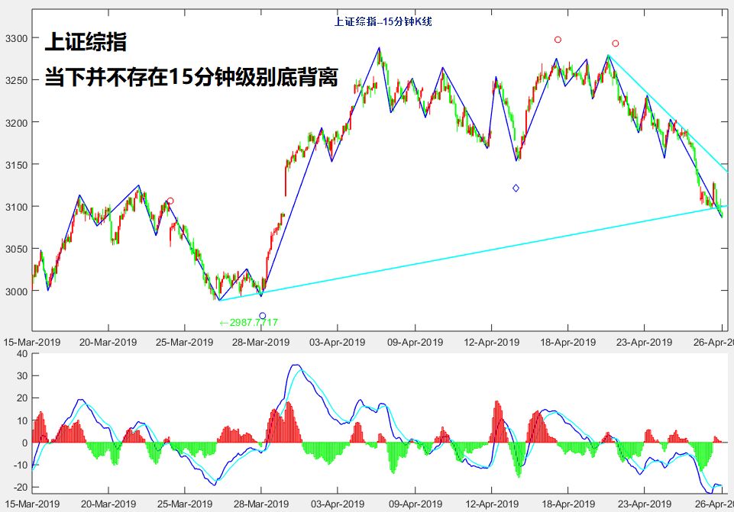The width and height of the screenshot is (734, 512).
Task: Click the blue diamond marker near 3120
Action: (x=516, y=188)
